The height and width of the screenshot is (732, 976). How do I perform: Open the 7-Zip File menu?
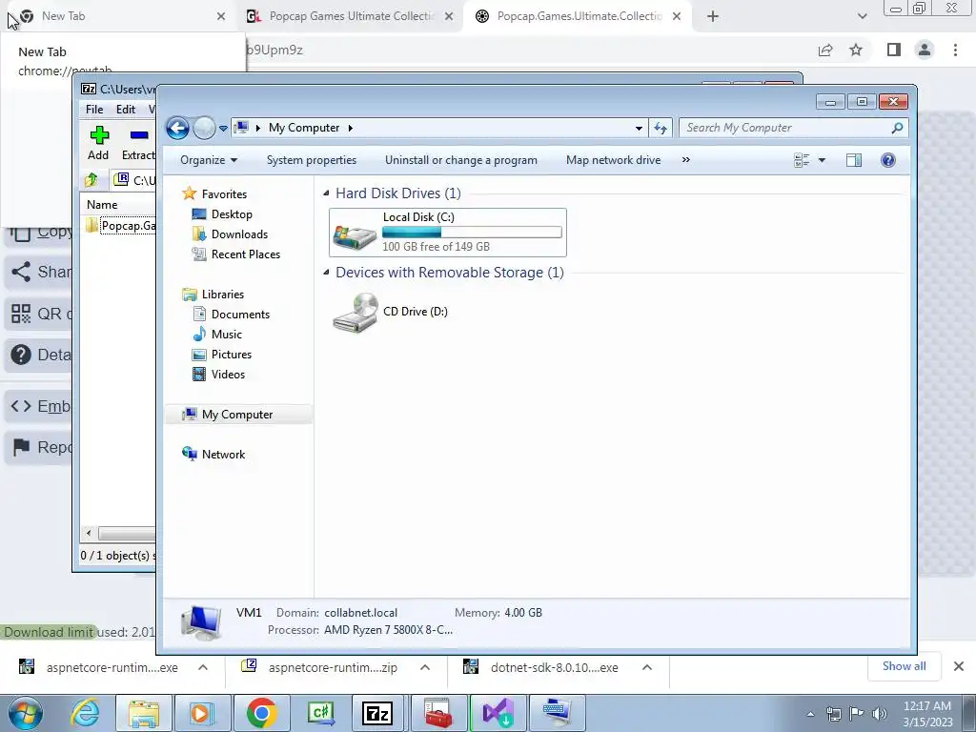(x=94, y=109)
